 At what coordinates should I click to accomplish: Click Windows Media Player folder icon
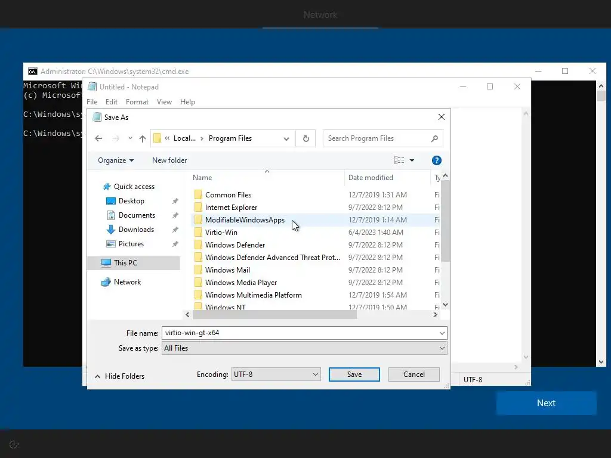click(x=198, y=282)
